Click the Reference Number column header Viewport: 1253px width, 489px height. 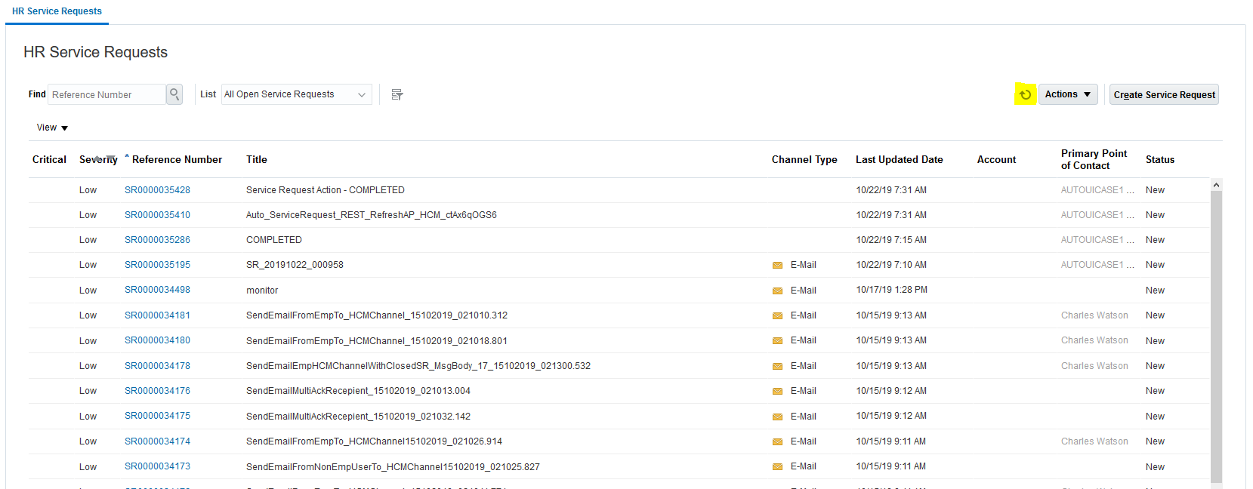tap(177, 159)
